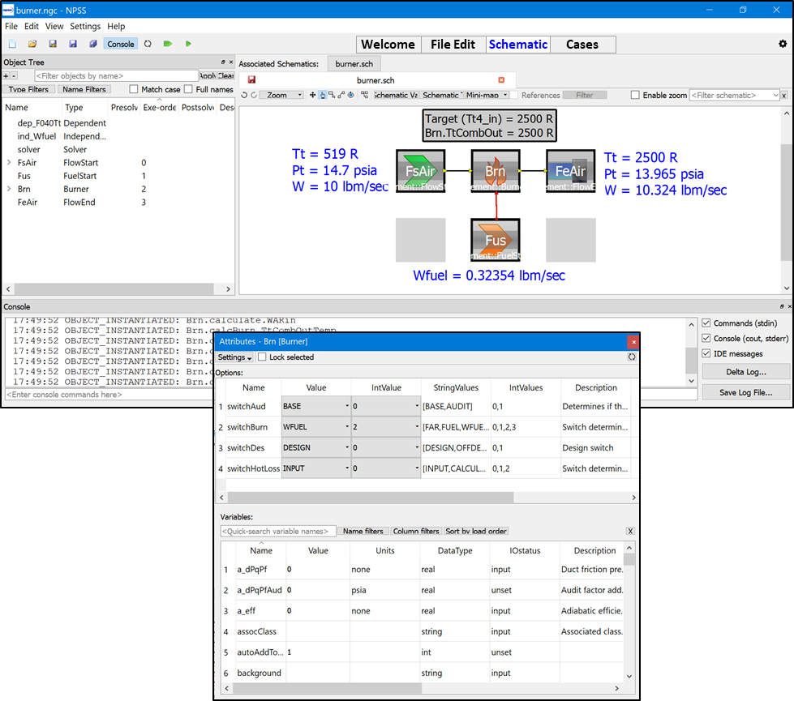
Task: Open the schematic Zoom dropdown
Action: (282, 95)
